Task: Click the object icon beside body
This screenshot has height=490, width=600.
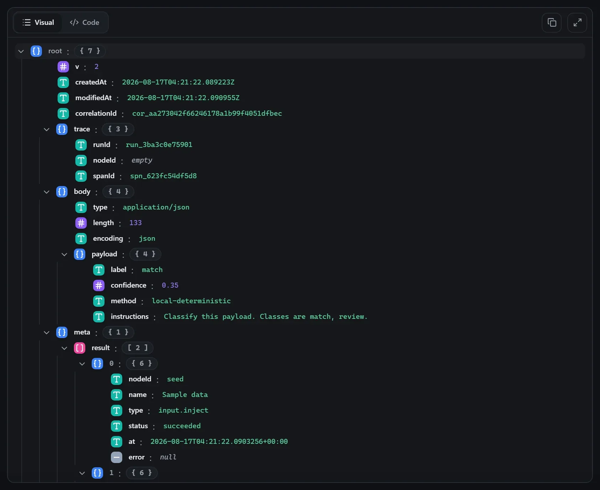Action: [x=62, y=192]
